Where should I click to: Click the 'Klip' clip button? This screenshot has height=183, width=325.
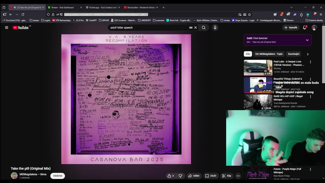226,176
